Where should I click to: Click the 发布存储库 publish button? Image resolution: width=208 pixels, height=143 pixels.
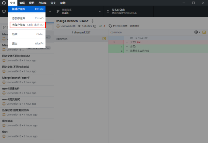click(129, 12)
